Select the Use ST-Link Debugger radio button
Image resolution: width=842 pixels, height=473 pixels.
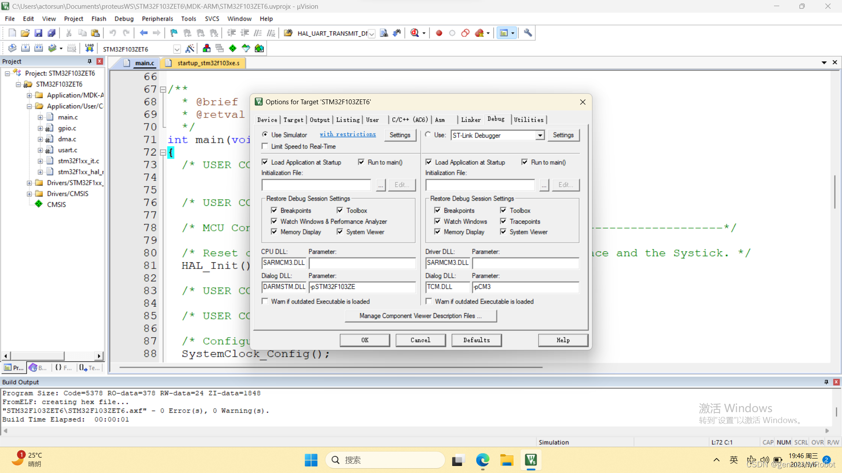tap(428, 134)
